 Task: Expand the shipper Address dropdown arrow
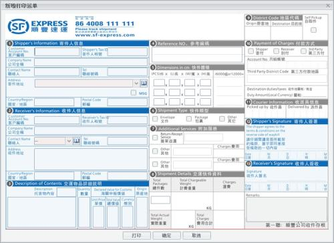(136, 83)
